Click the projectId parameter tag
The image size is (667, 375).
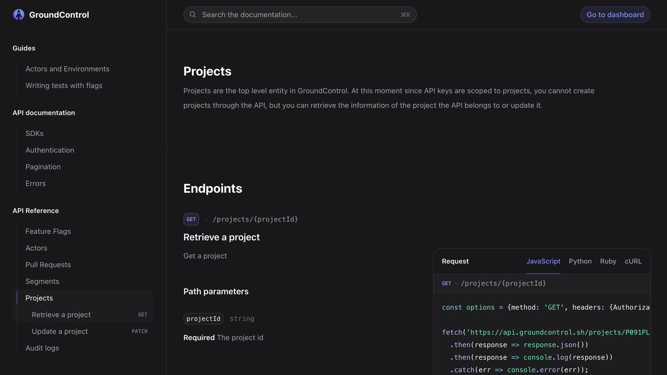[203, 319]
